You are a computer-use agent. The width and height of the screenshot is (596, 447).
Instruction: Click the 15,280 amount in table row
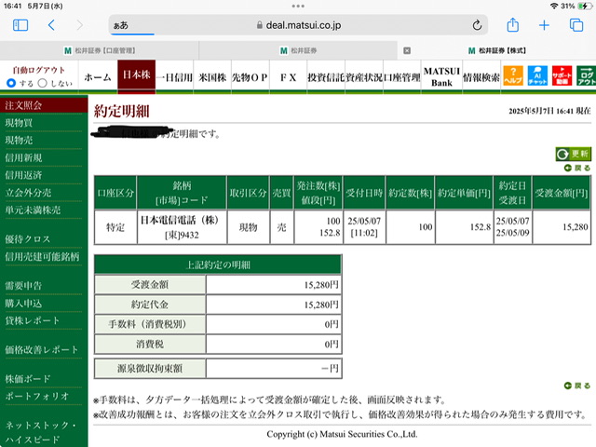click(x=576, y=227)
